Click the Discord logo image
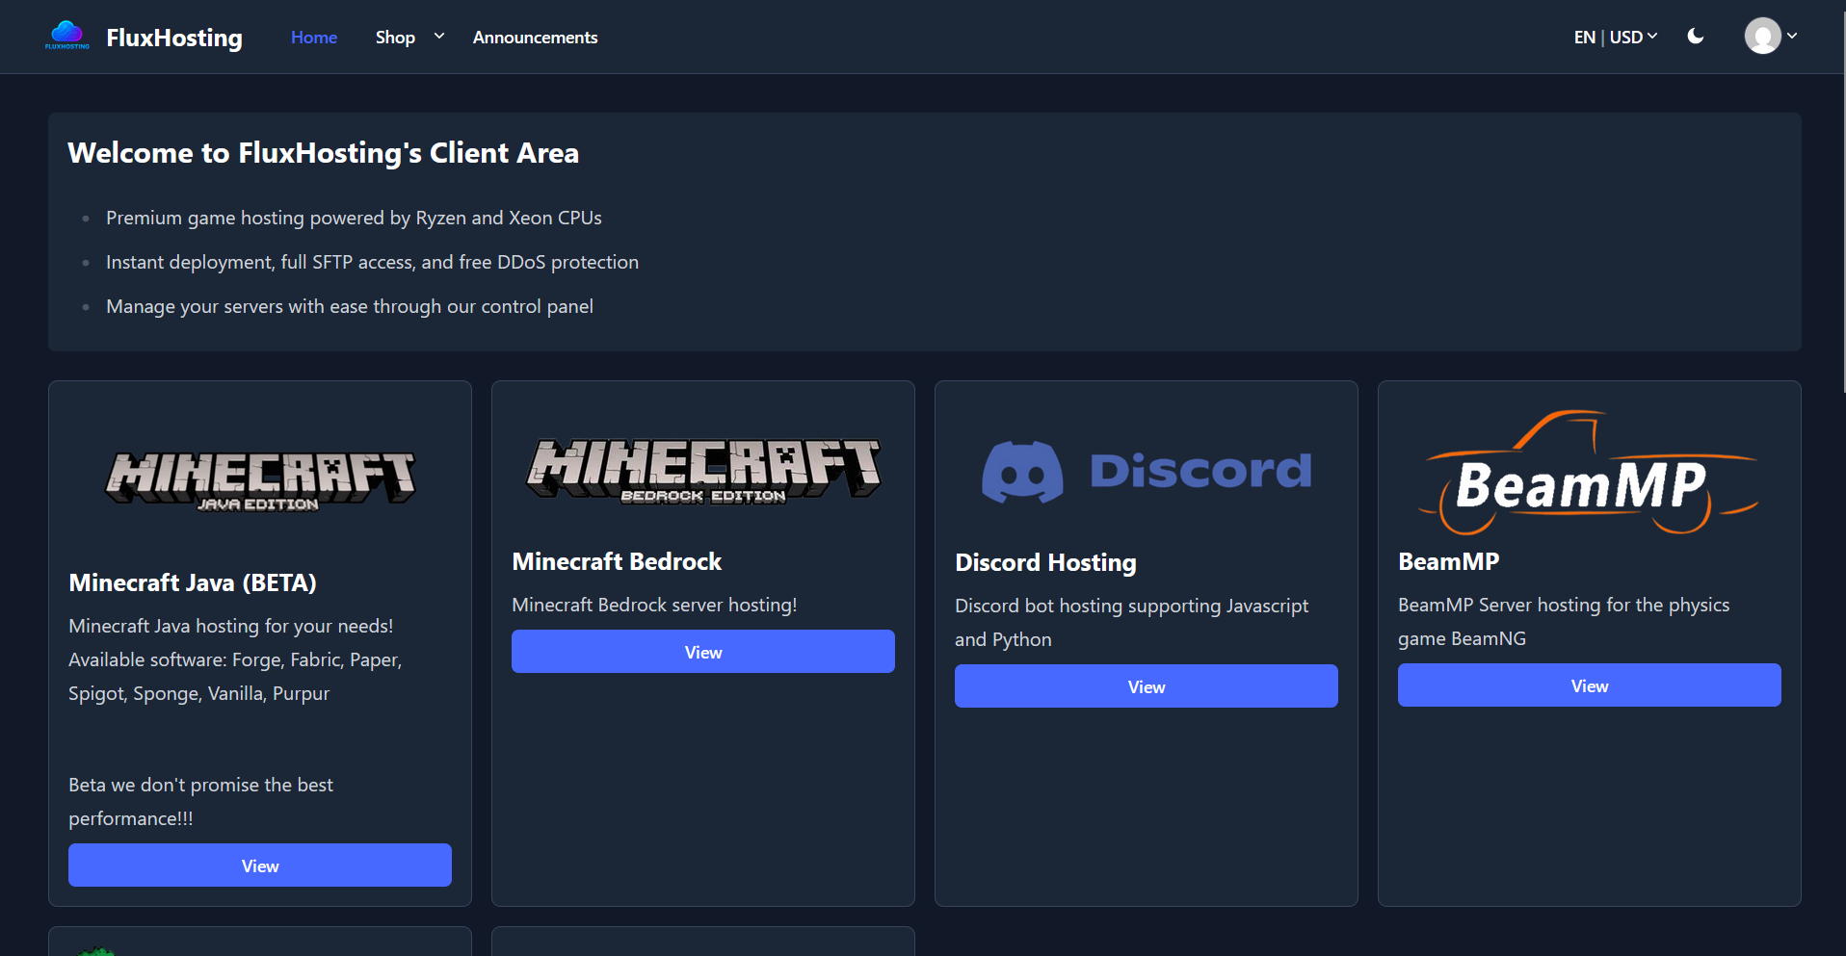This screenshot has width=1846, height=956. coord(1147,471)
